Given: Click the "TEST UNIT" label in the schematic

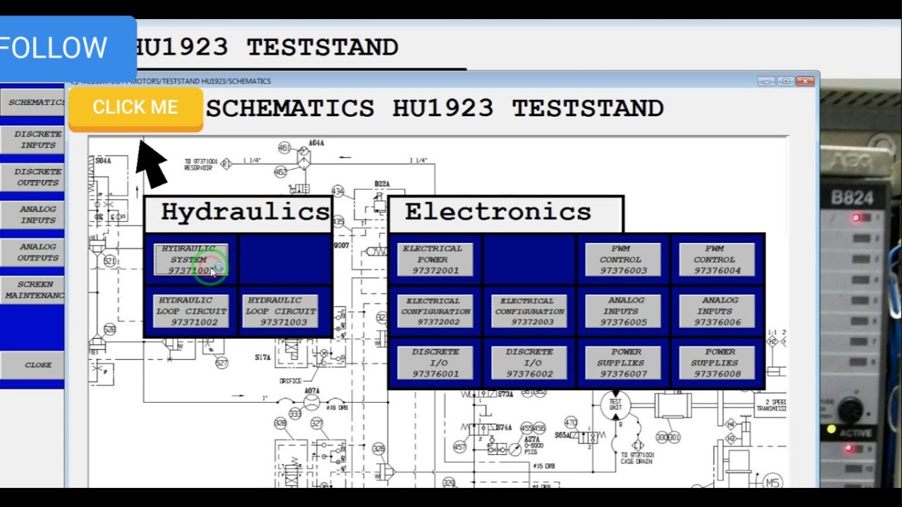Looking at the screenshot, I should (615, 404).
